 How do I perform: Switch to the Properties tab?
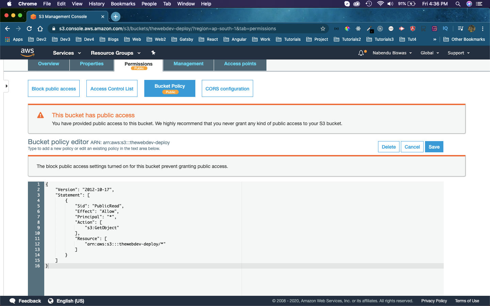pyautogui.click(x=92, y=64)
